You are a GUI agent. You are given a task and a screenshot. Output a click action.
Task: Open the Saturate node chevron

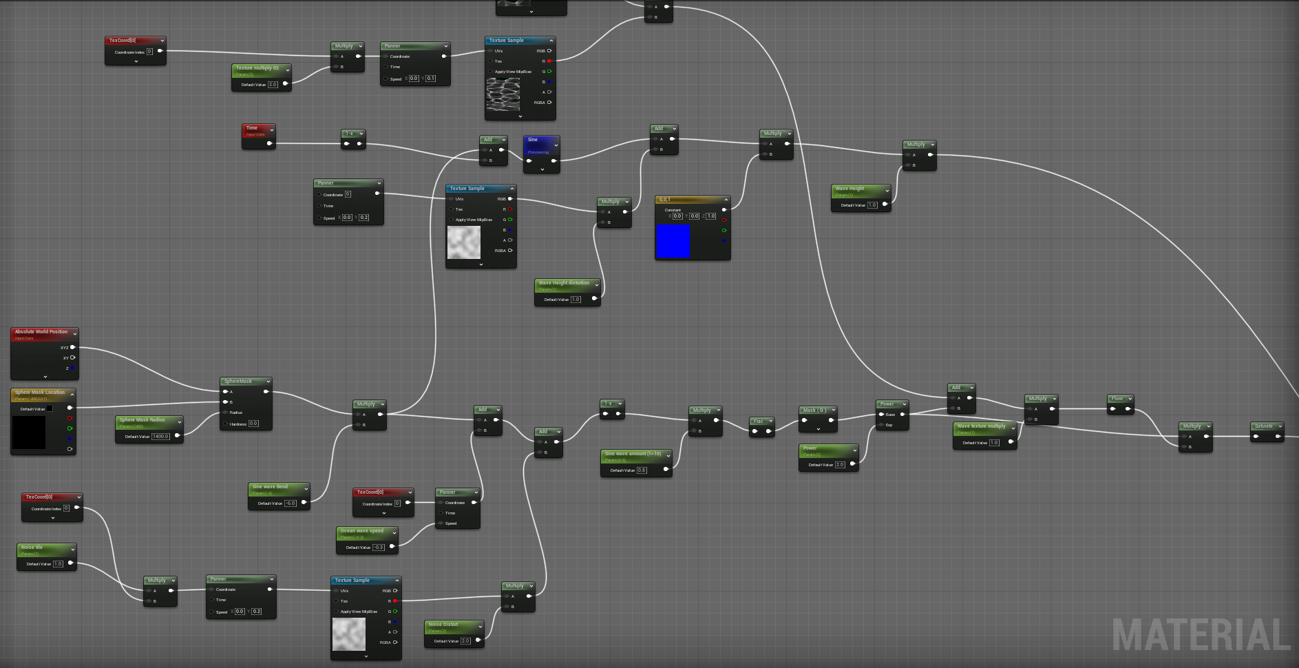(1280, 426)
